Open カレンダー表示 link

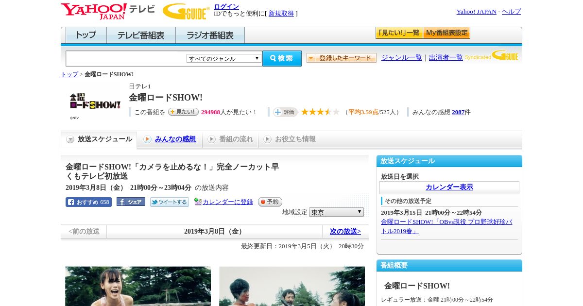tap(449, 187)
